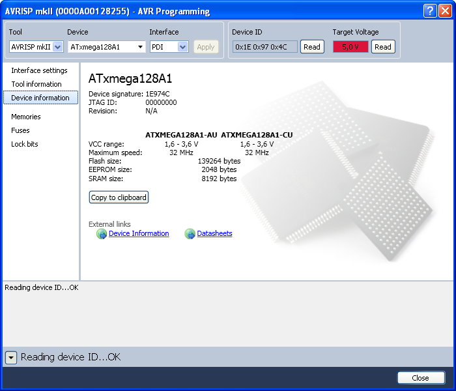The image size is (456, 391).
Task: Go to the Memories page
Action: click(26, 117)
